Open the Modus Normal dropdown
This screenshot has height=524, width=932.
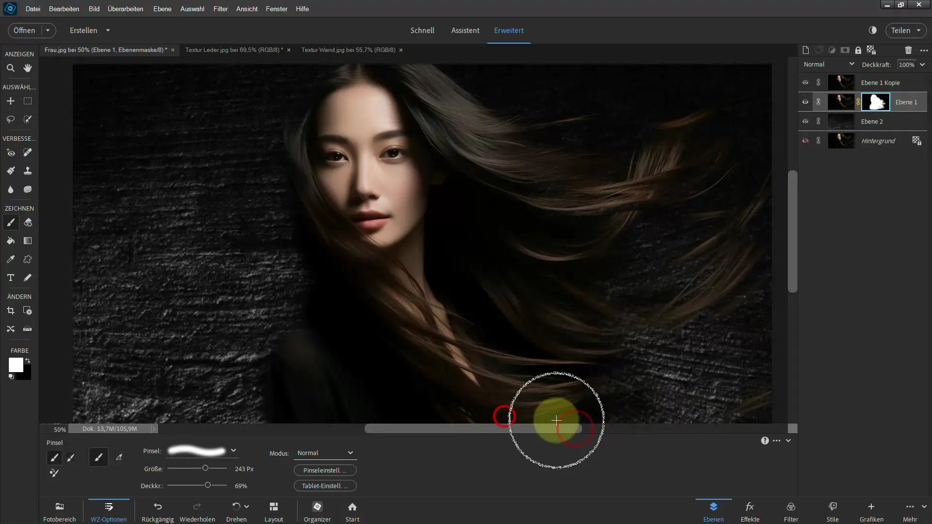point(325,453)
